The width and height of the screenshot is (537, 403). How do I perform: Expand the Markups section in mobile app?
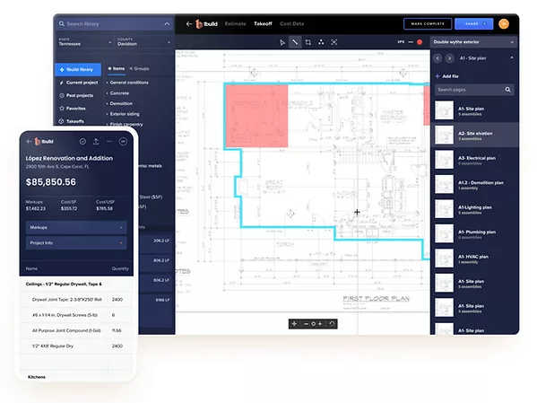(x=76, y=227)
